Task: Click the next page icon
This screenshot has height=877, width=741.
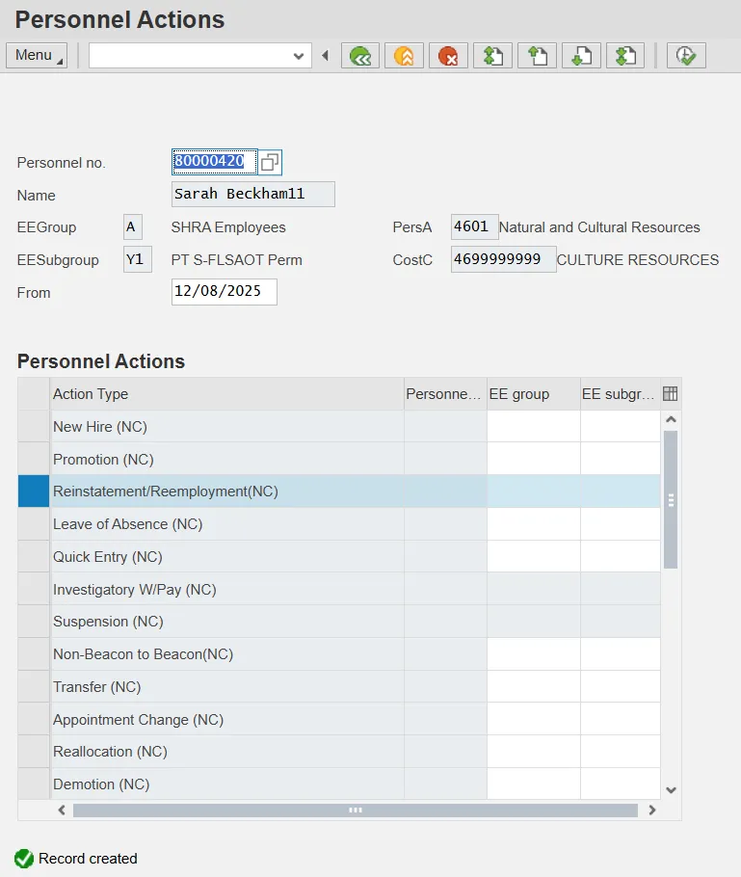Action: pos(581,56)
